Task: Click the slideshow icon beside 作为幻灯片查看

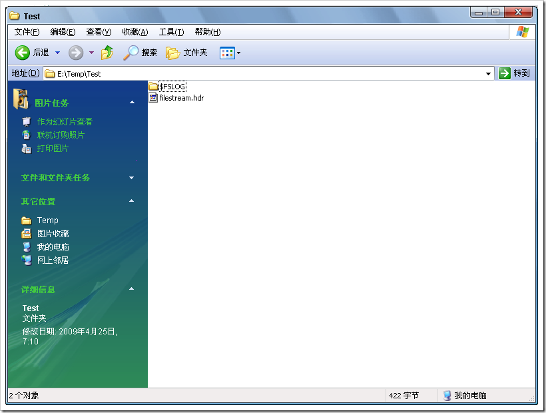Action: (27, 121)
